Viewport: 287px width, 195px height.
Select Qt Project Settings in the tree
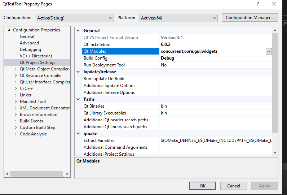coord(37,62)
